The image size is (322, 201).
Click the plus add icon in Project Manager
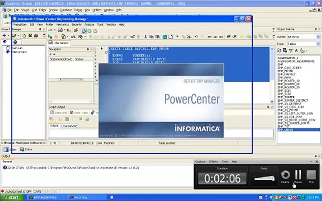pyautogui.click(x=4, y=35)
